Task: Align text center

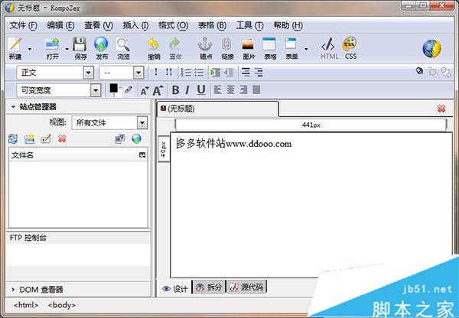Action: (x=230, y=89)
